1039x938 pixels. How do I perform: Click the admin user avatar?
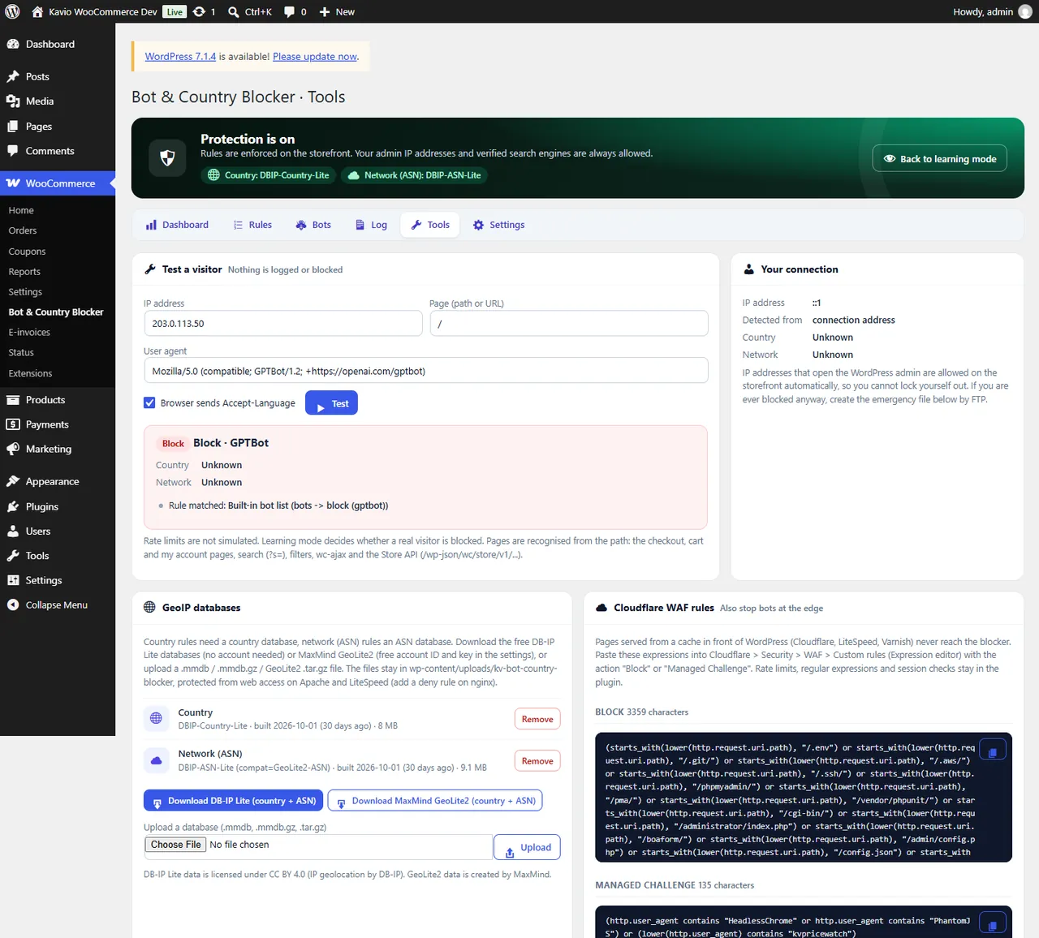pyautogui.click(x=1025, y=11)
